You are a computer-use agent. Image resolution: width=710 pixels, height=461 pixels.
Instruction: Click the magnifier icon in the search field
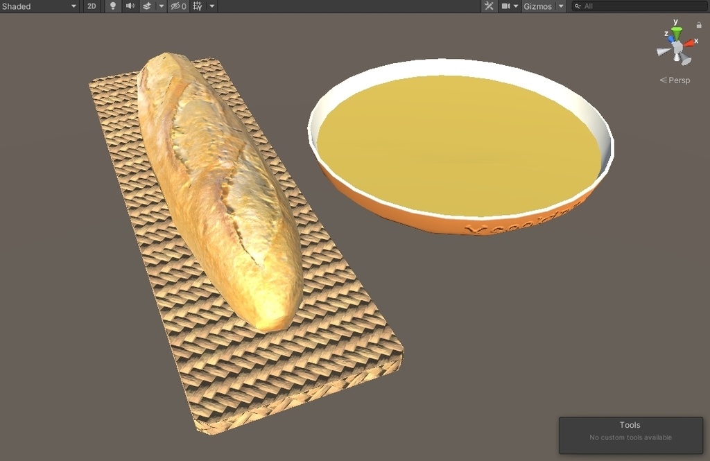576,6
